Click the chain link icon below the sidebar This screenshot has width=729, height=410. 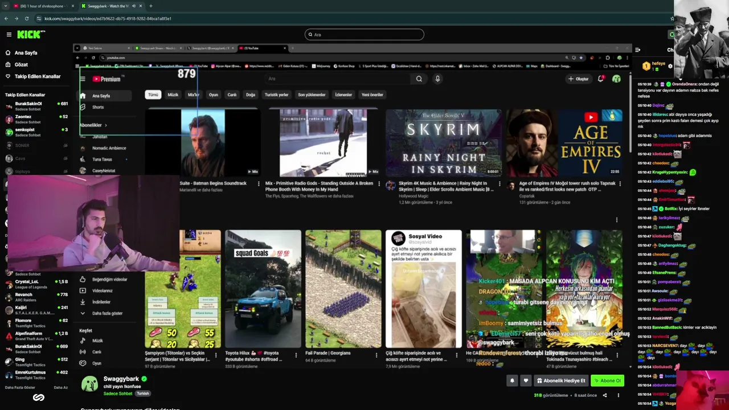(38, 398)
